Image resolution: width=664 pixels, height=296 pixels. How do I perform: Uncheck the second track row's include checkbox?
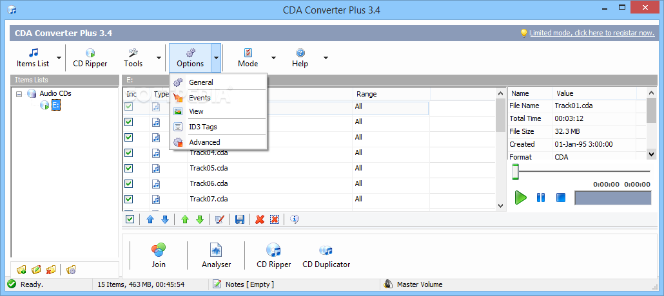point(129,122)
